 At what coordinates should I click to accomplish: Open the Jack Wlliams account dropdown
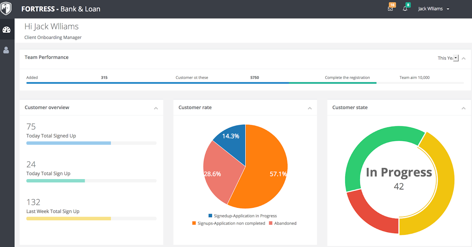[433, 9]
